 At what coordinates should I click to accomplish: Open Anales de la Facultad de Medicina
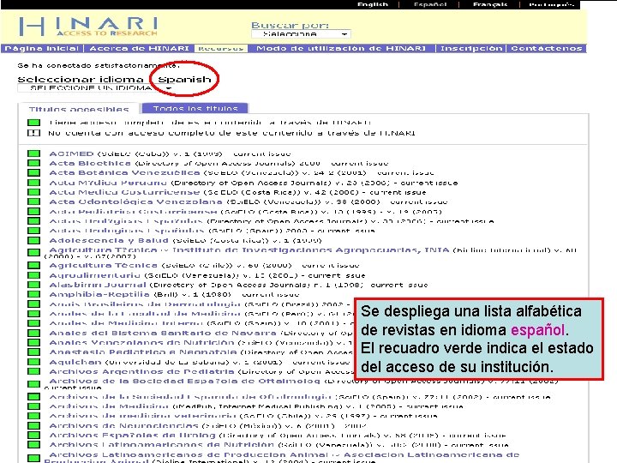(x=145, y=314)
